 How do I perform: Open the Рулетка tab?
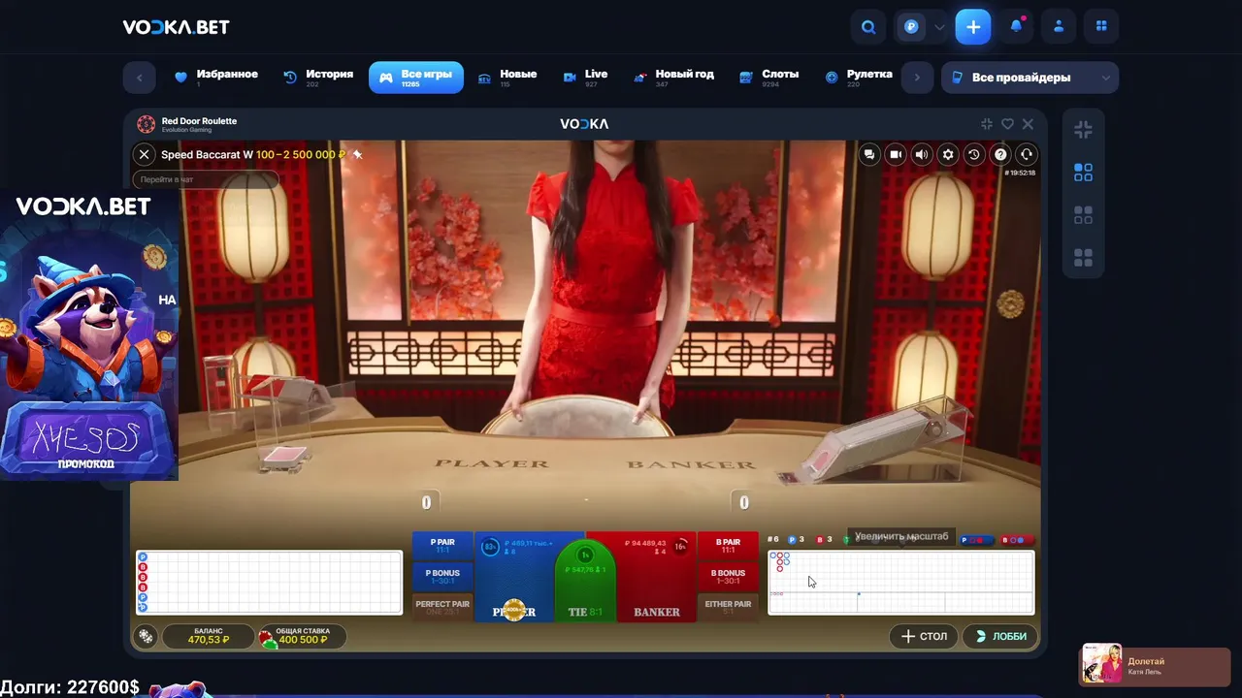858,78
